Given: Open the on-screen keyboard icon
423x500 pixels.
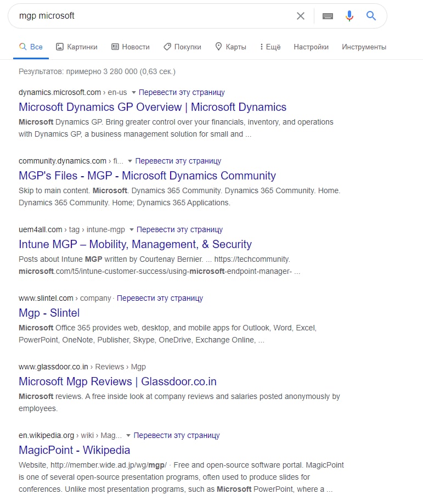Looking at the screenshot, I should coord(328,16).
